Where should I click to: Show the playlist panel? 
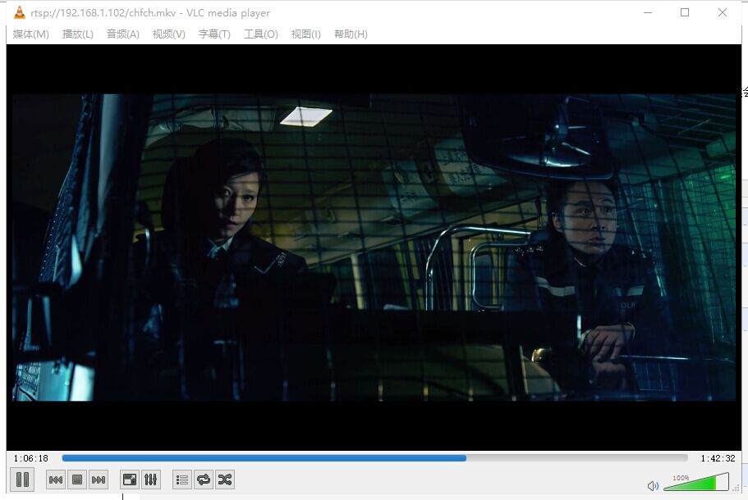point(181,480)
